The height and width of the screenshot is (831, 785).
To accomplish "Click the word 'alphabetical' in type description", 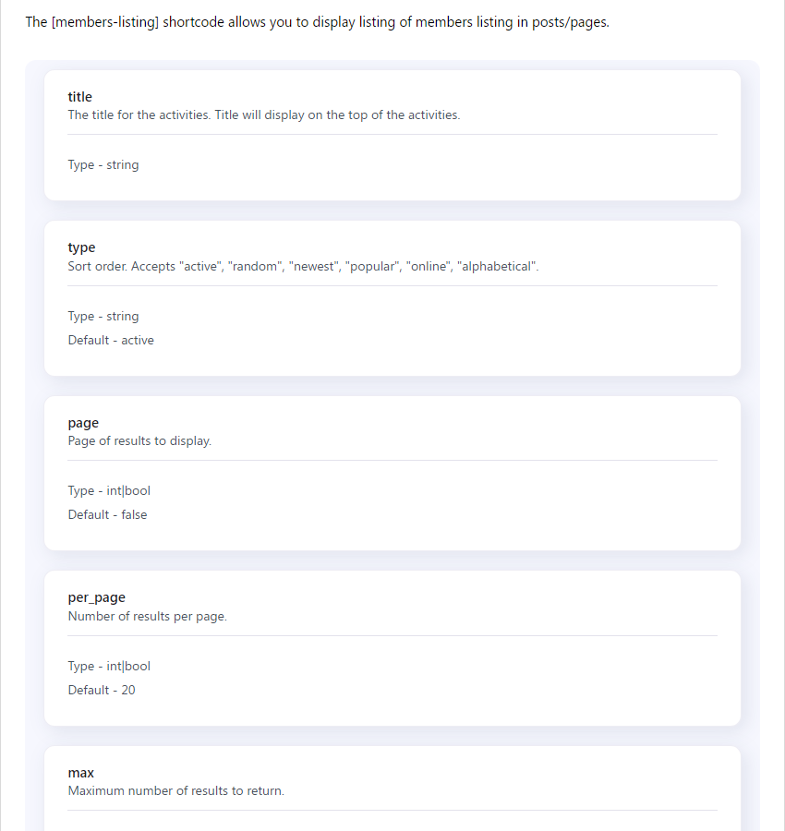I will (496, 266).
